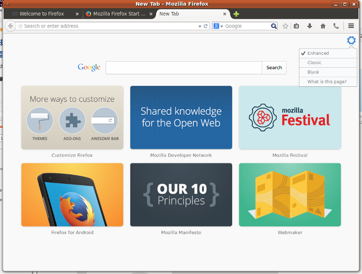Show bookmarks list icon
The height and width of the screenshot is (274, 362).
coord(296,26)
